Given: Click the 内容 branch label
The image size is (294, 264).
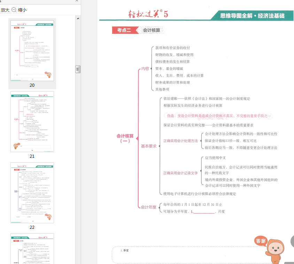Looking at the screenshot, I should pos(145,69).
